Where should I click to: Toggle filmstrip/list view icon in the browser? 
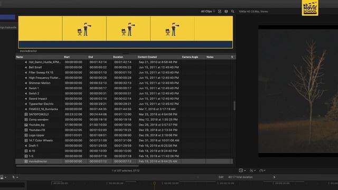226,12
